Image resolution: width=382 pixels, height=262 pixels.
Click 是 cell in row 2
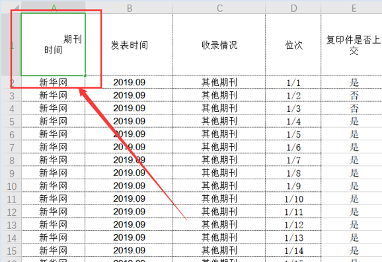352,82
